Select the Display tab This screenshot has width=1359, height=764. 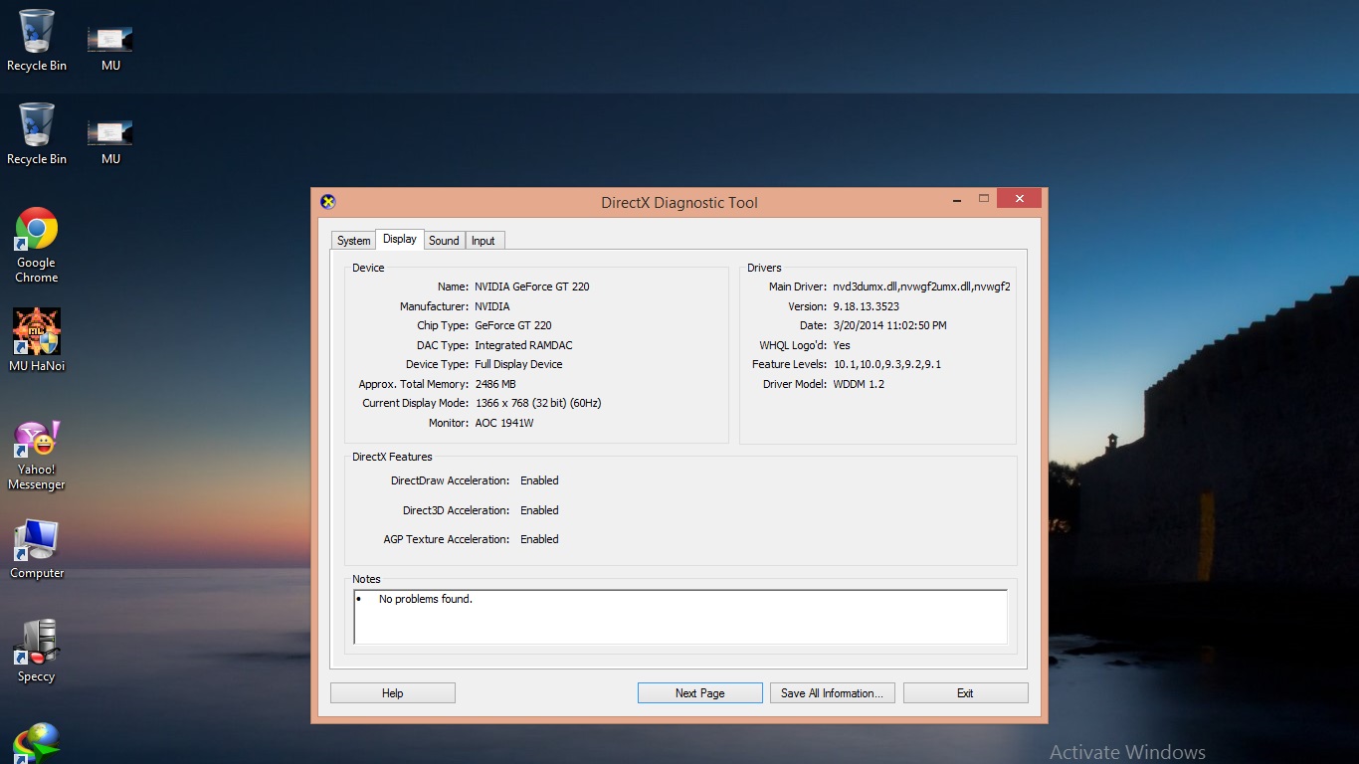400,239
